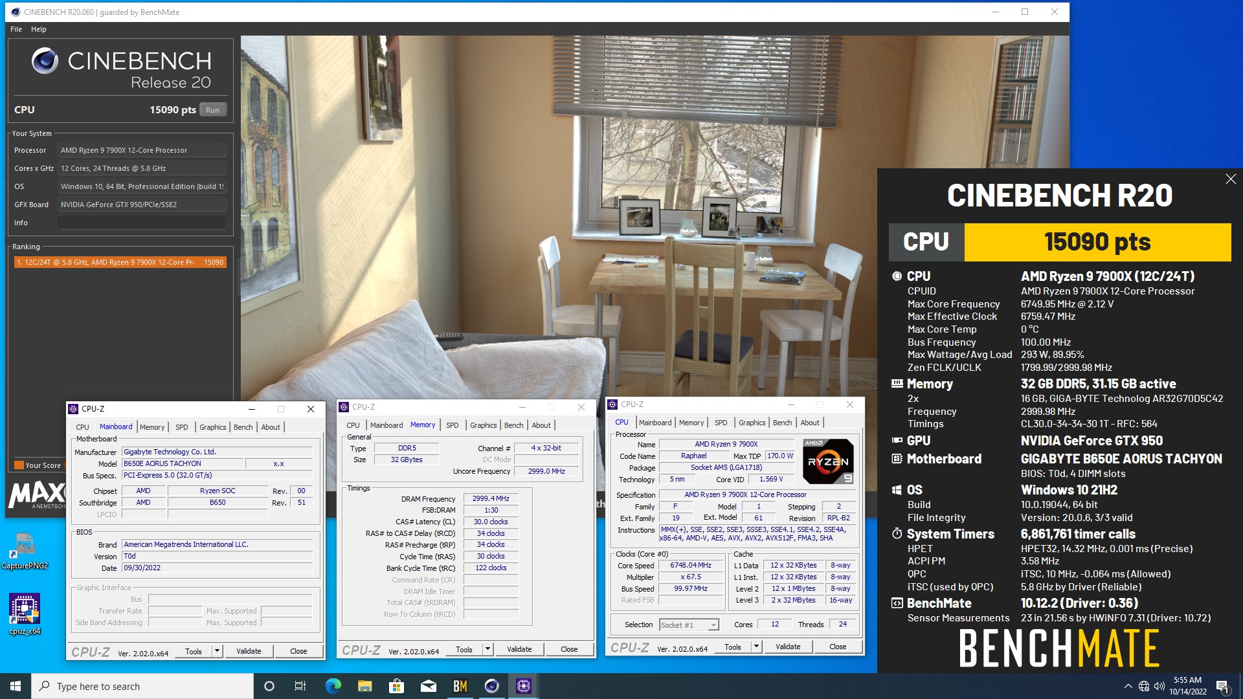This screenshot has height=699, width=1243.
Task: Open the cpuz_x64 desktop icon
Action: tap(25, 614)
